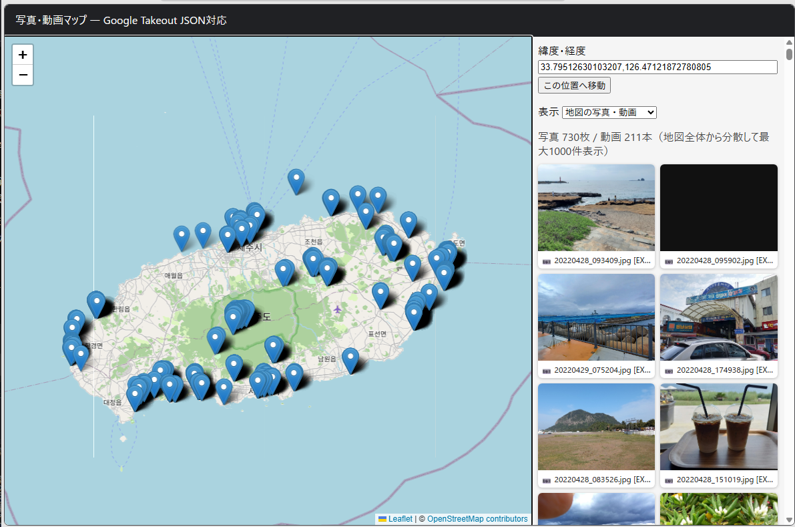Select the marker beside the 한림읍 label

pyautogui.click(x=96, y=305)
